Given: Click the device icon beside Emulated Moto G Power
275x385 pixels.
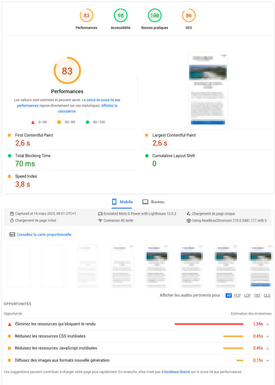Looking at the screenshot, I should [x=100, y=214].
